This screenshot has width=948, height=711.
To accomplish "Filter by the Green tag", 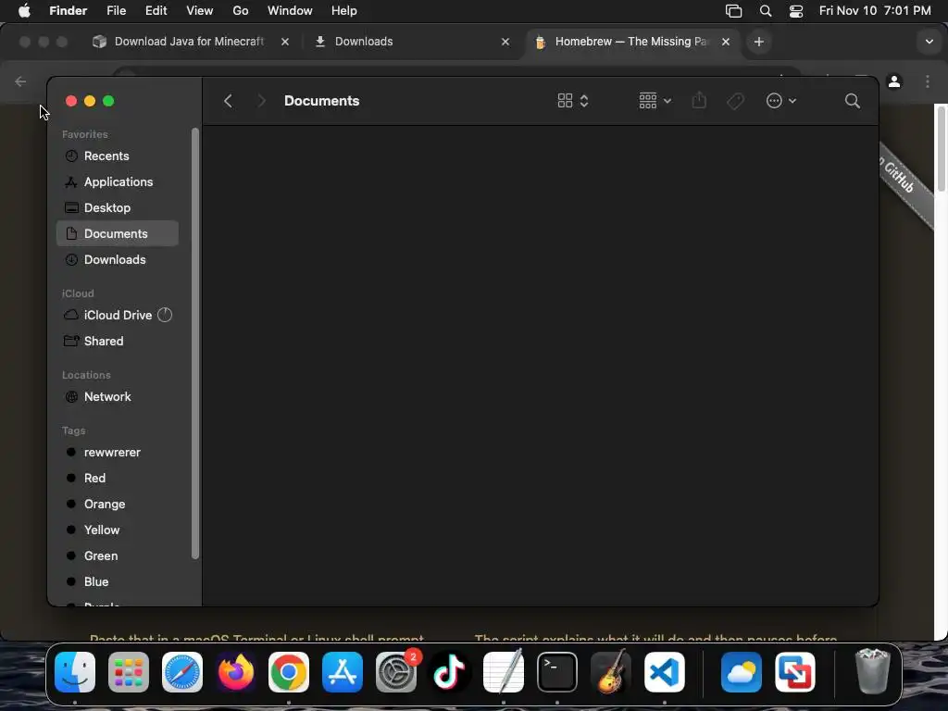I will click(x=118, y=555).
